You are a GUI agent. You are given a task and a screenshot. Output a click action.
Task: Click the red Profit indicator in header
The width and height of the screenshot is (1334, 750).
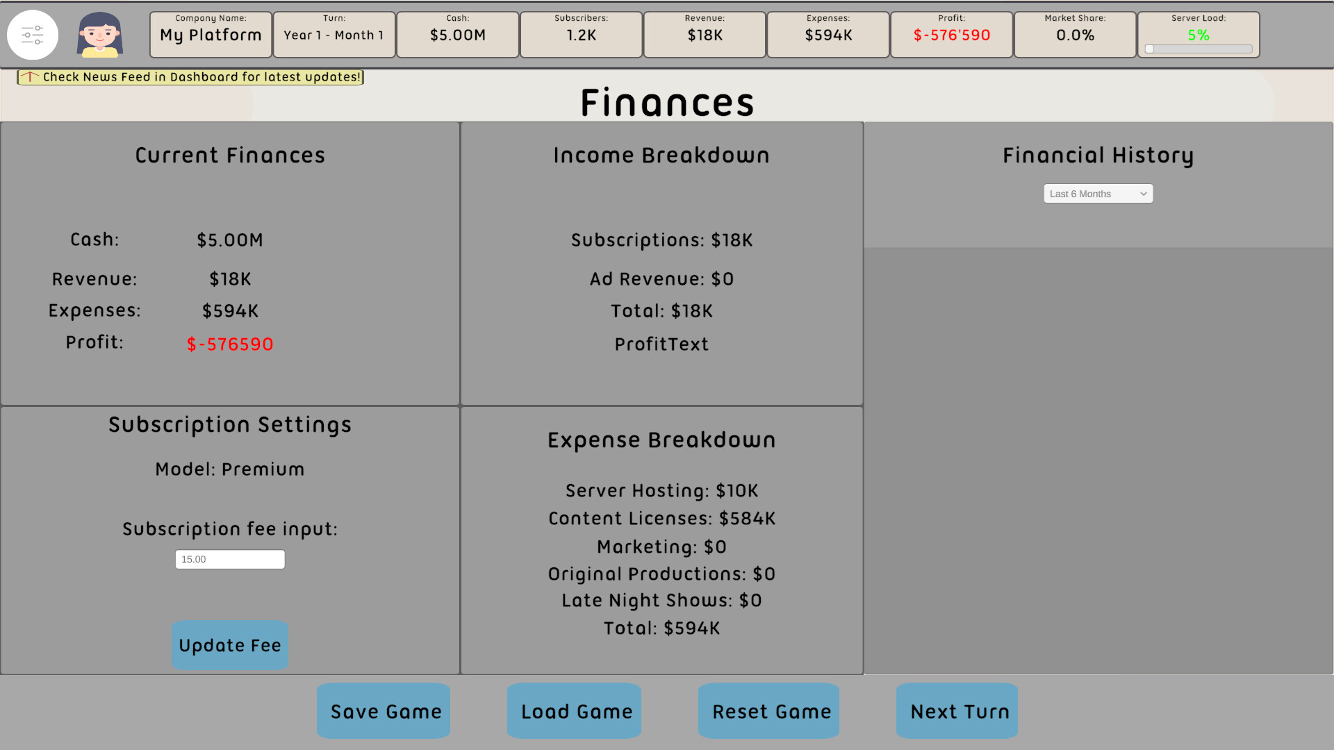click(951, 34)
